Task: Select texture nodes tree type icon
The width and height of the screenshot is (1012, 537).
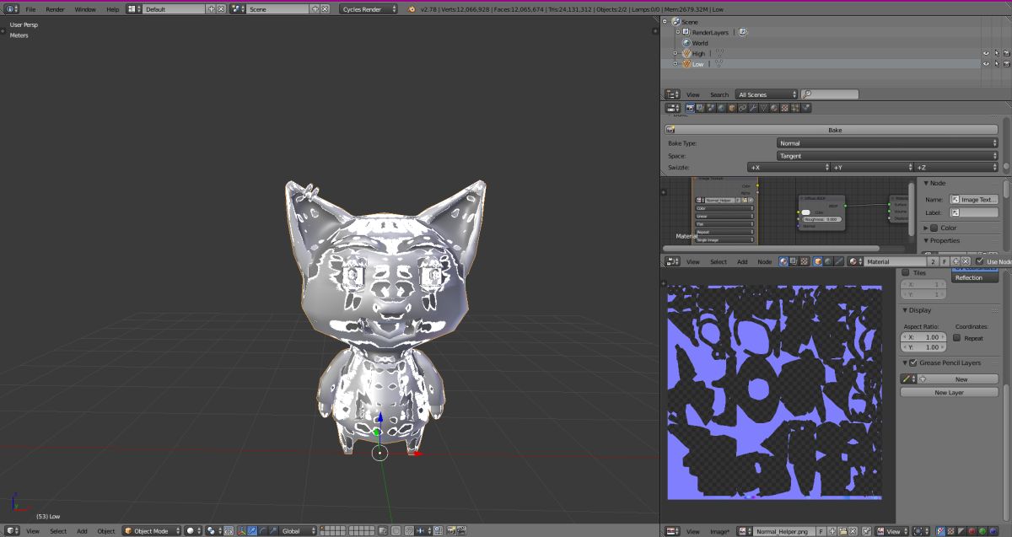Action: click(804, 261)
